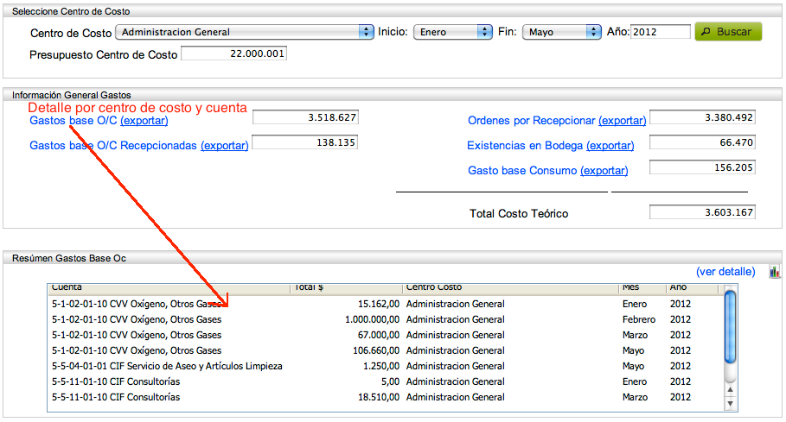Viewport: 786px width, 422px height.
Task: Click the Gastos base O/C link
Action: click(x=73, y=121)
